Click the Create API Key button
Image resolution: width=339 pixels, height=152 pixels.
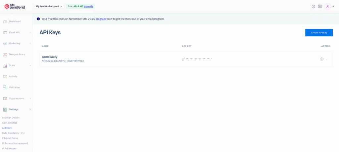point(319,33)
